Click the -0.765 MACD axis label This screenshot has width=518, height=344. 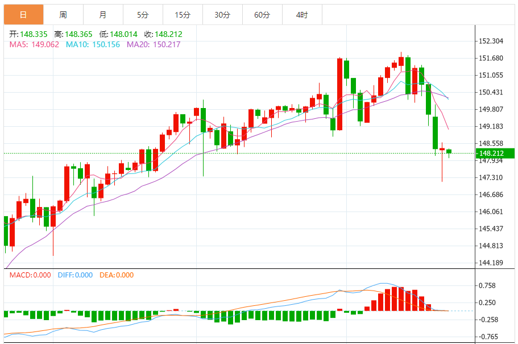(x=488, y=337)
